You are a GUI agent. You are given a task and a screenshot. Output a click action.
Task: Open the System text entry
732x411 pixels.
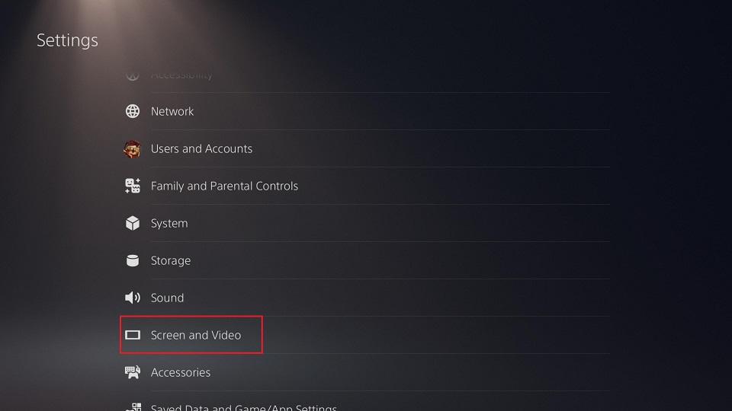click(x=169, y=223)
